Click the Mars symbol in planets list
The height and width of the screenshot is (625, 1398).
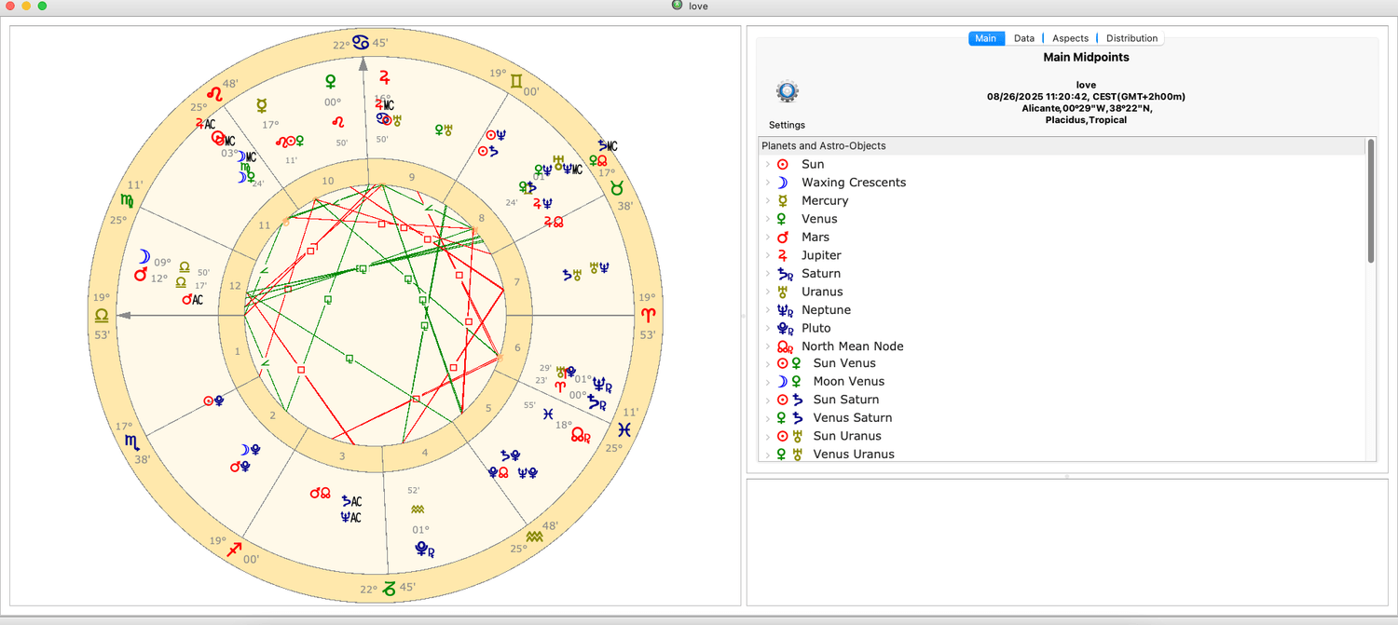[x=783, y=238]
